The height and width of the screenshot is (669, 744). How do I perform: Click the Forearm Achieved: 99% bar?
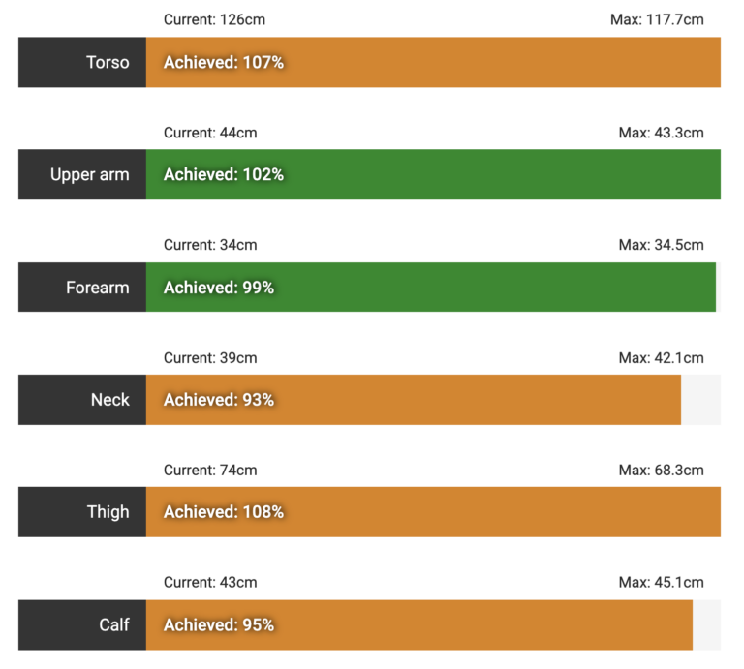point(431,287)
